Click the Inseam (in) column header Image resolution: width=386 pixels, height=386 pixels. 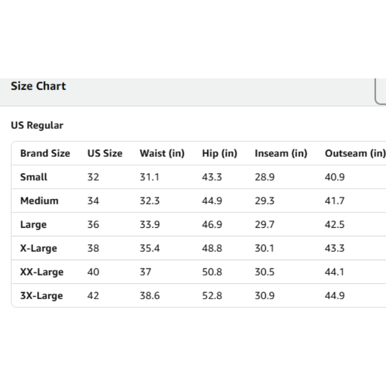[x=281, y=153]
